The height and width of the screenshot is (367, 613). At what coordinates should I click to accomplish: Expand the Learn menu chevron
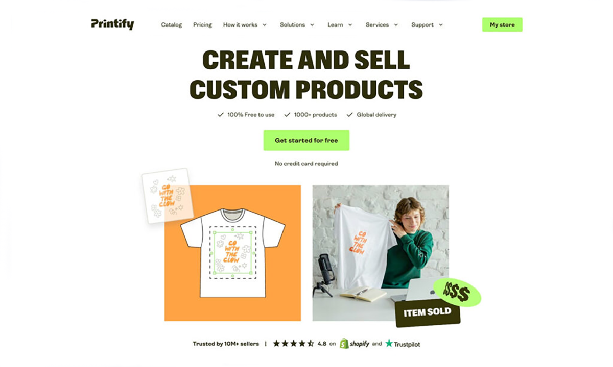point(350,24)
